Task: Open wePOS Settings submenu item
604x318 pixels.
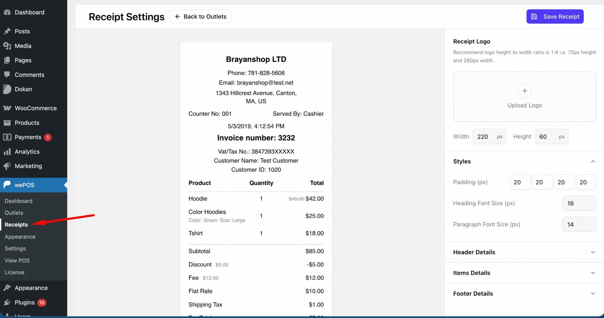Action: [x=15, y=249]
